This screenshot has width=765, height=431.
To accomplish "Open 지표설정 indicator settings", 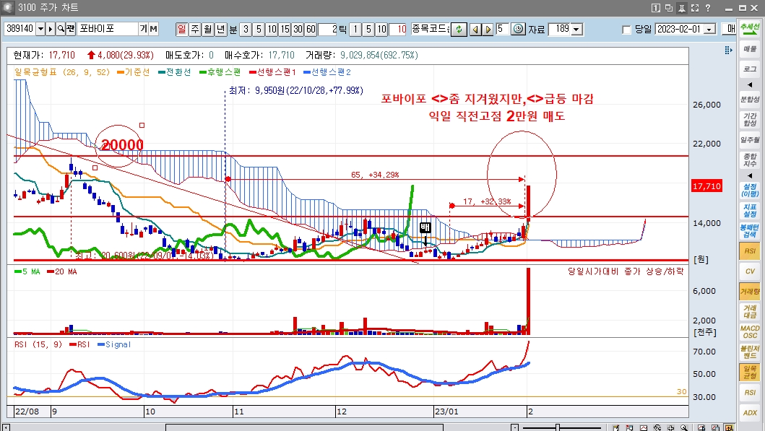I will pos(750,211).
